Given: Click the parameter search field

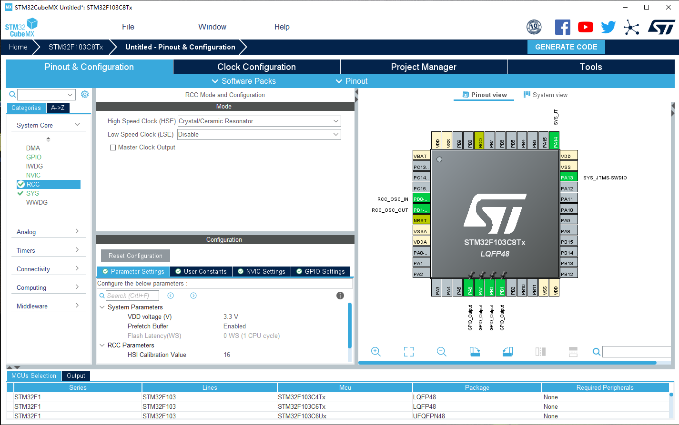Looking at the screenshot, I should [x=132, y=296].
